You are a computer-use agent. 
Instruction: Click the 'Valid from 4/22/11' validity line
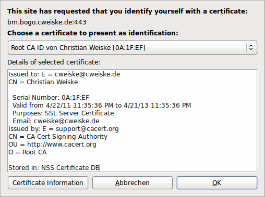pos(102,106)
